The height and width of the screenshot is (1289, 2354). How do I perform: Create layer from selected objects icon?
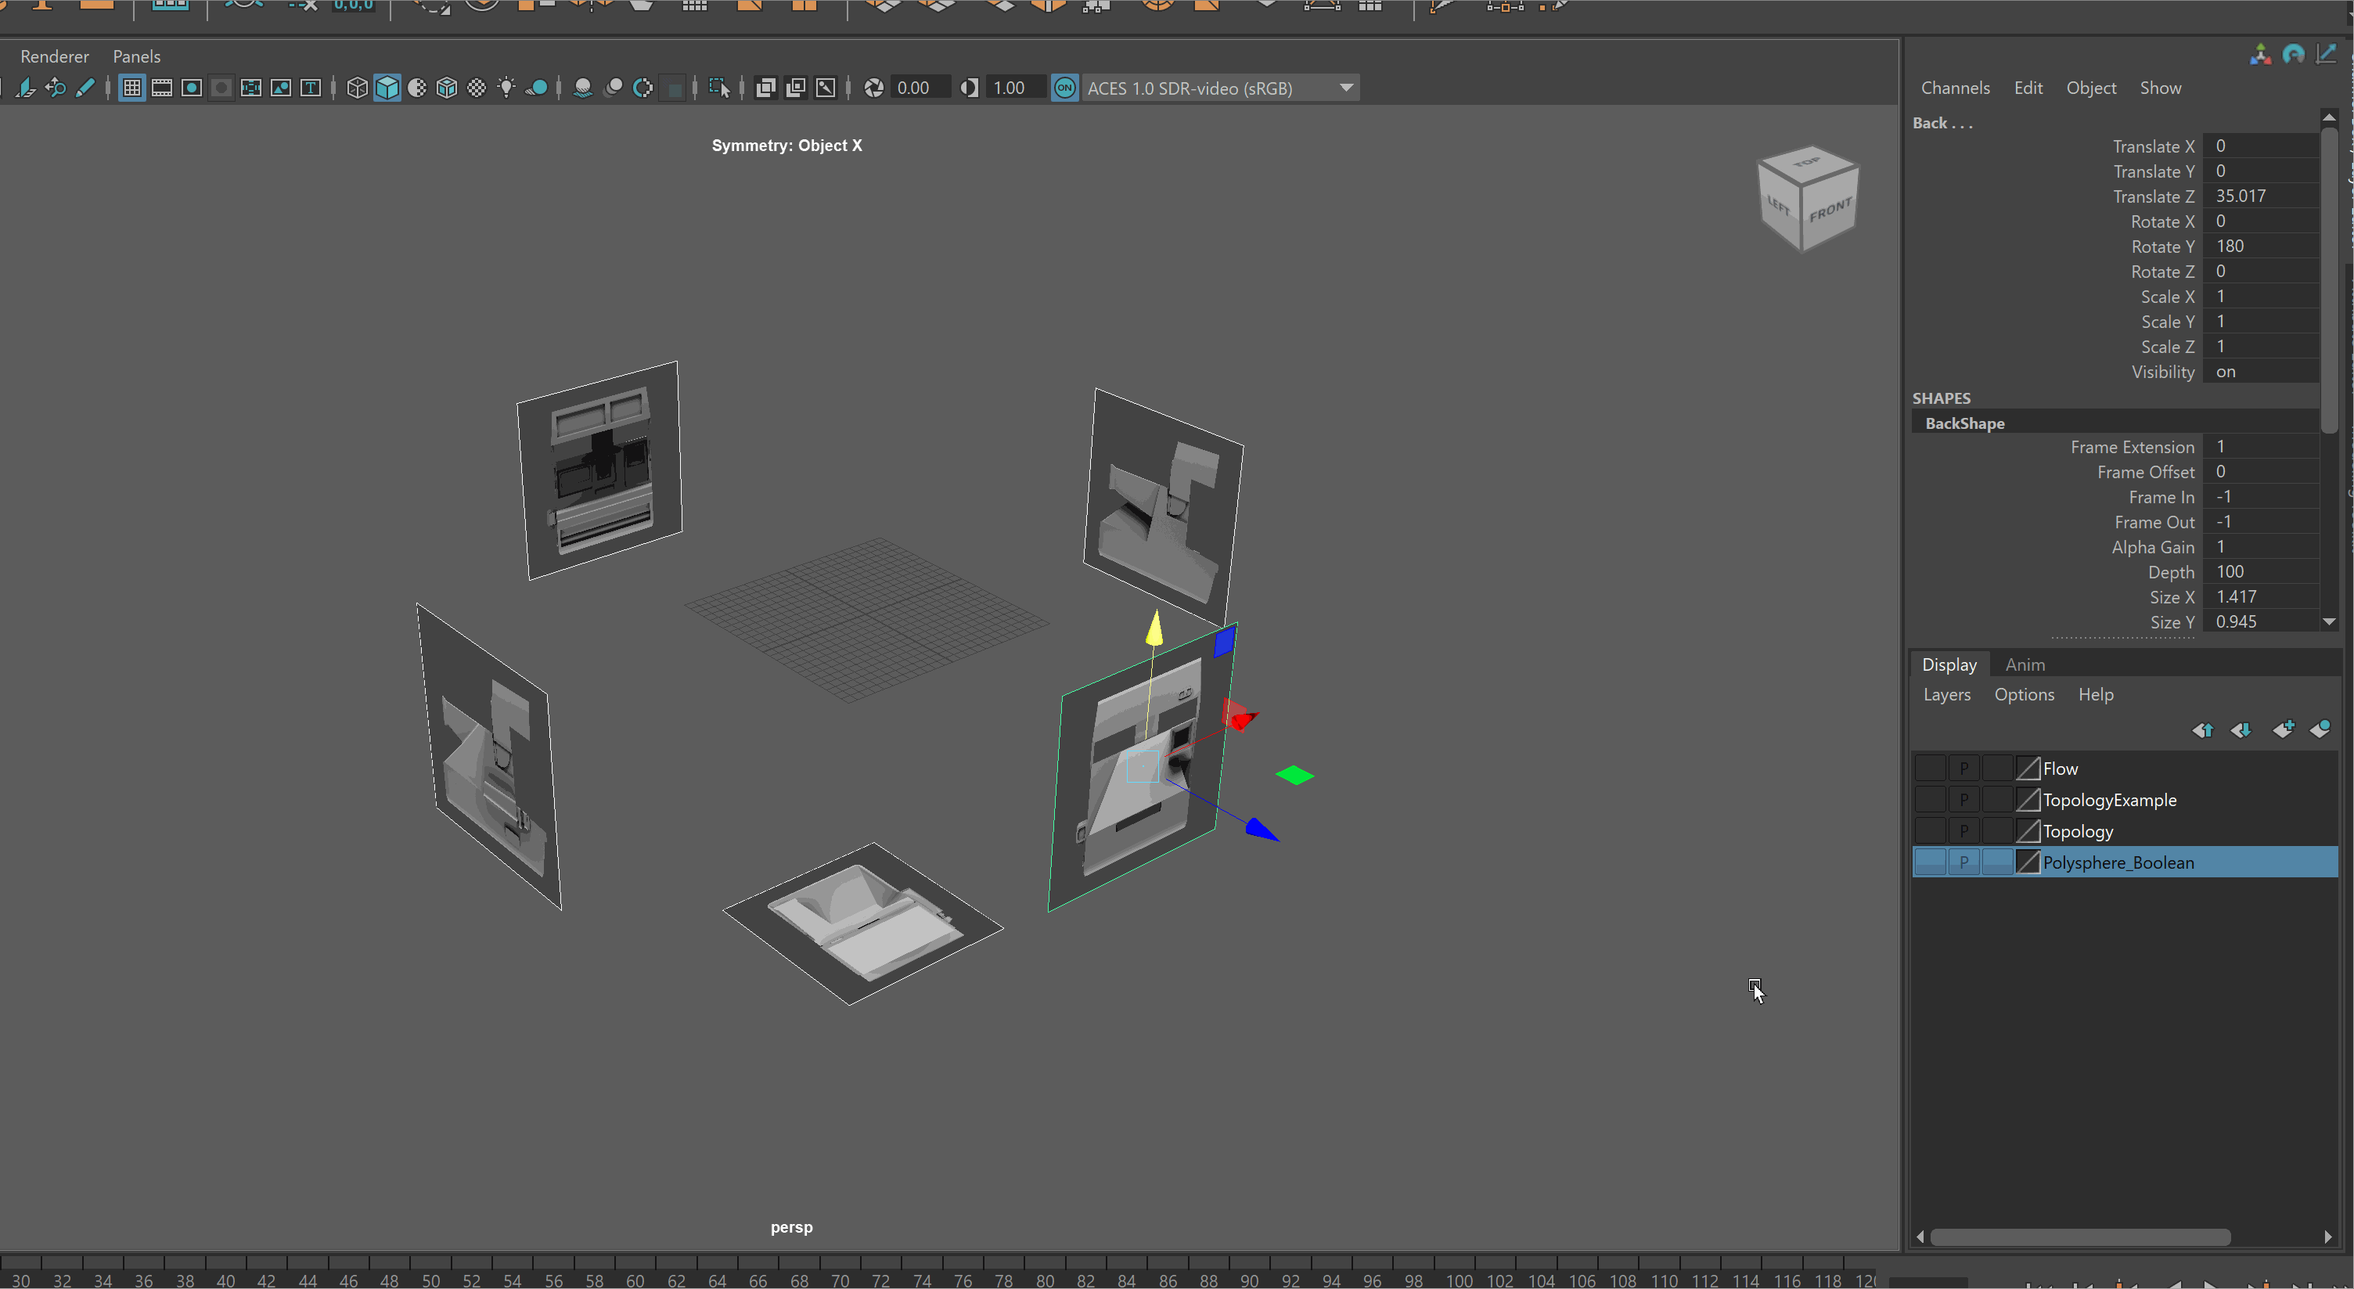coord(2320,729)
